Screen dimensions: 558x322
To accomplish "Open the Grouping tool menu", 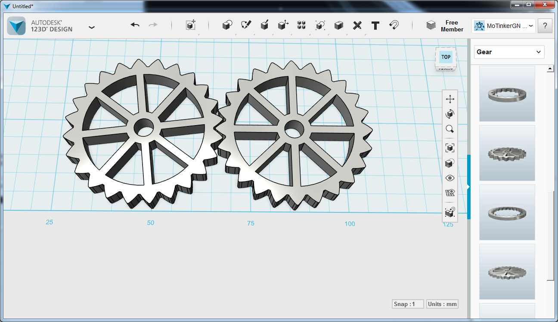I will click(x=320, y=25).
